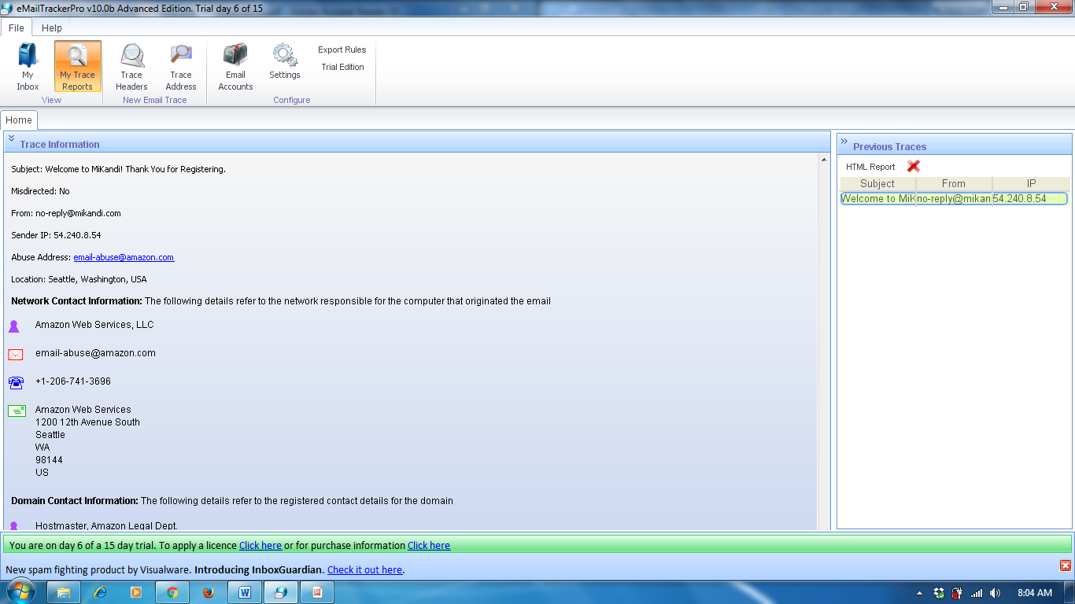1075x604 pixels.
Task: Delete the trace using the red X
Action: click(x=913, y=167)
